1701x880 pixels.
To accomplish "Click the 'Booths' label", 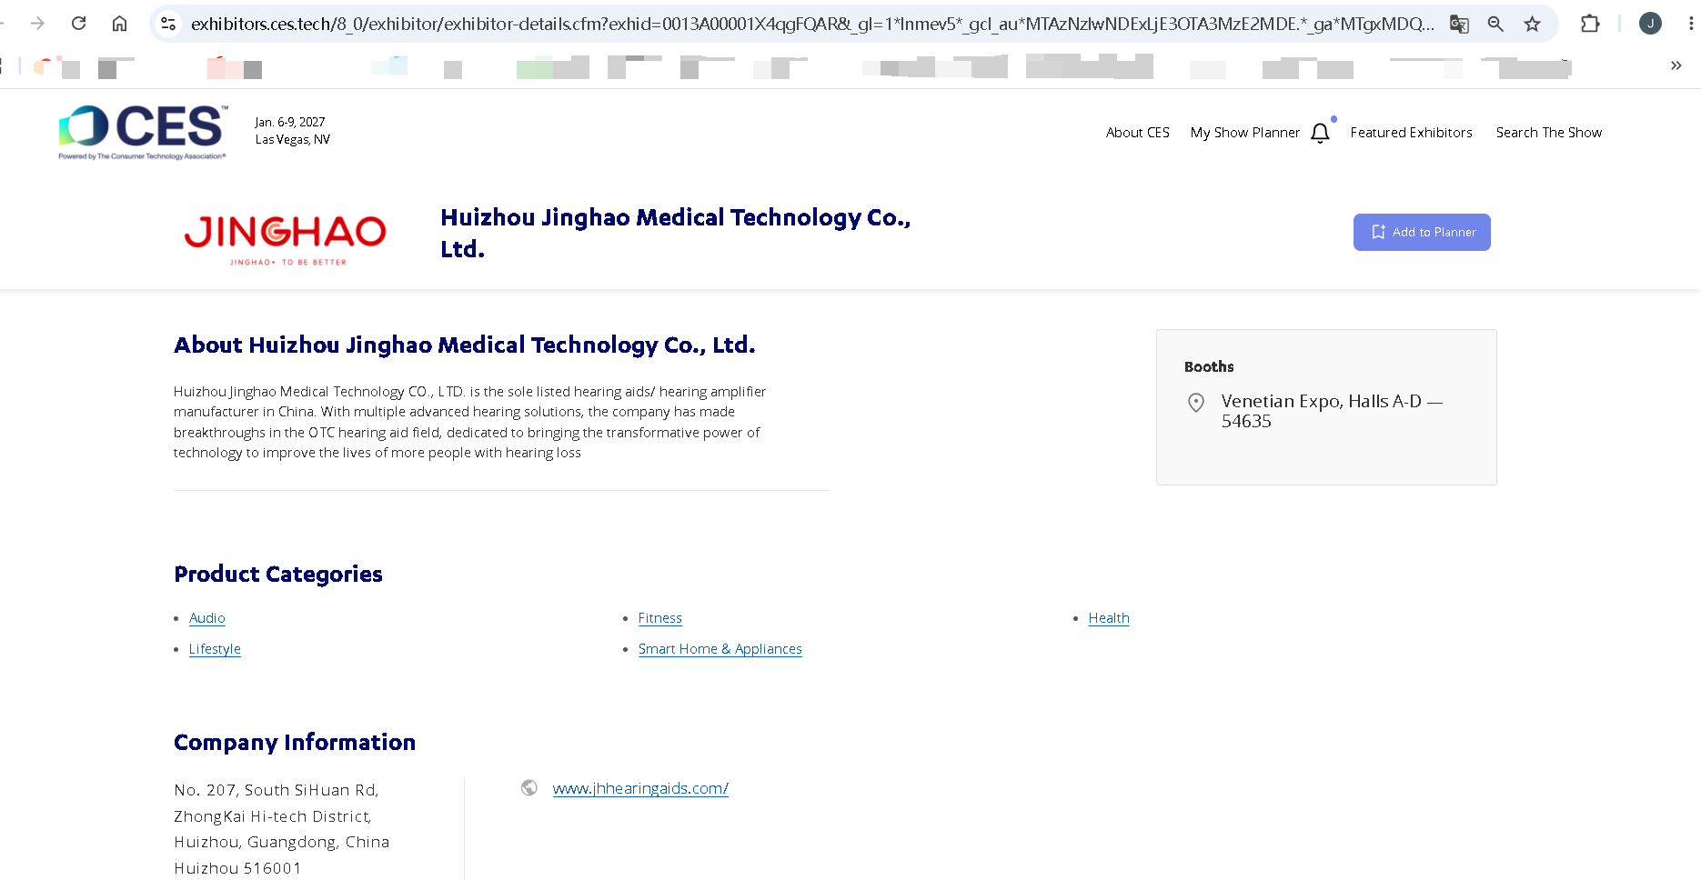I will coord(1209,367).
